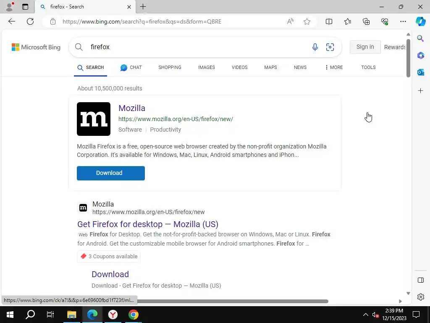The image size is (430, 323).
Task: Expand the MORE search categories menu
Action: (x=334, y=67)
